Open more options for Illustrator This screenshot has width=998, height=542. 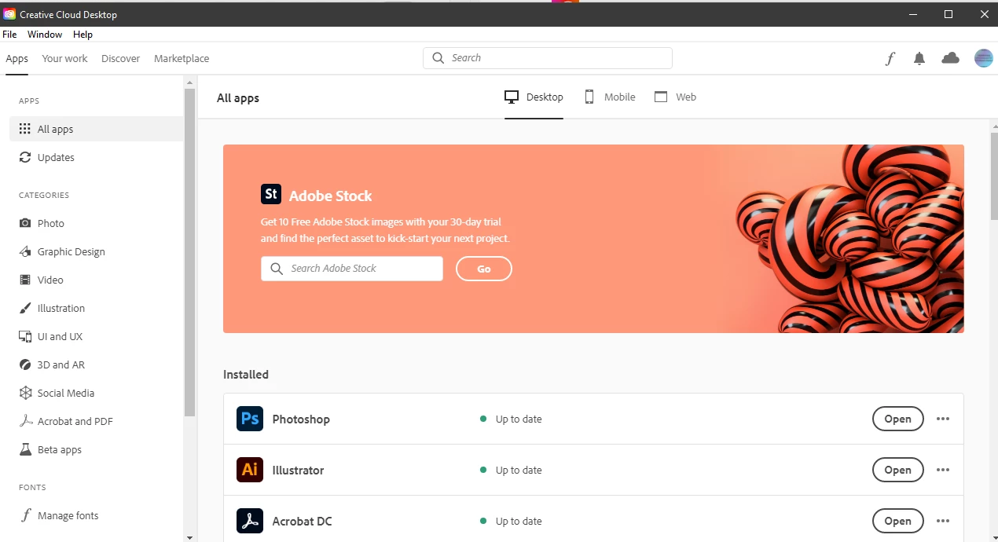(x=943, y=470)
